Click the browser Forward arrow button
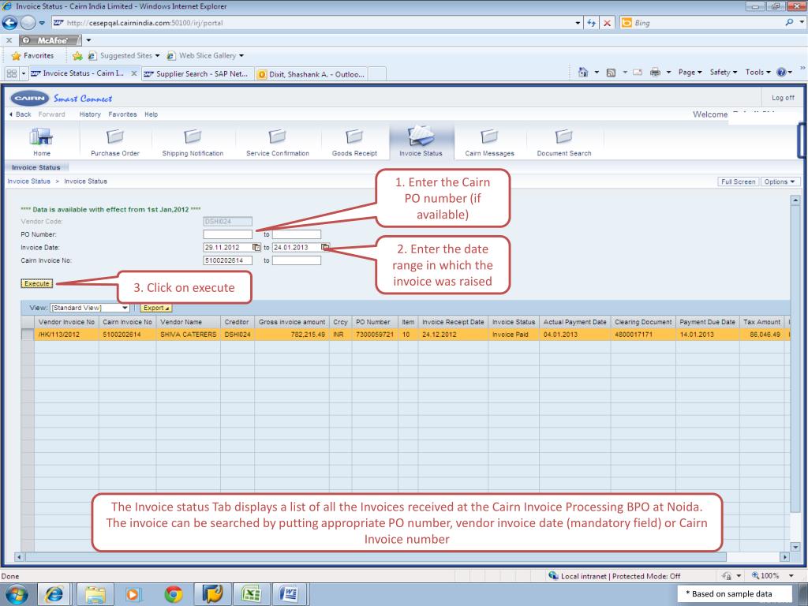This screenshot has height=606, width=808. coord(28,23)
